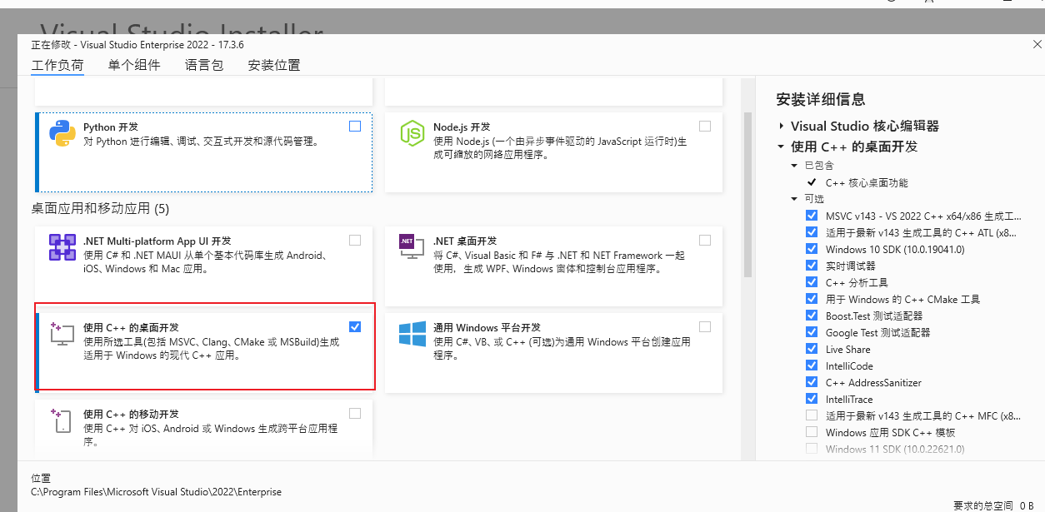This screenshot has height=512, width=1045.
Task: Collapse 使用 C++ 的桌面开发 details section
Action: coord(781,147)
